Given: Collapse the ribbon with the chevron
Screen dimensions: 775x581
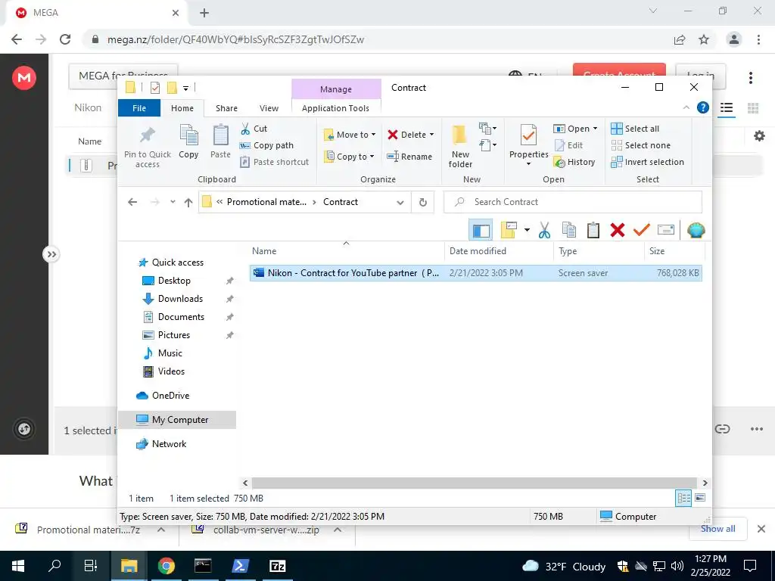Looking at the screenshot, I should [x=686, y=107].
